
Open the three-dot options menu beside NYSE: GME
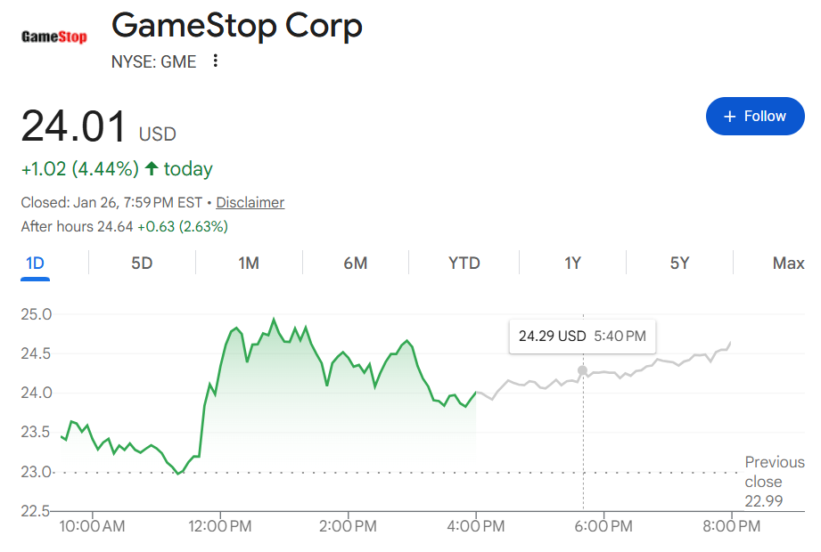pos(215,61)
